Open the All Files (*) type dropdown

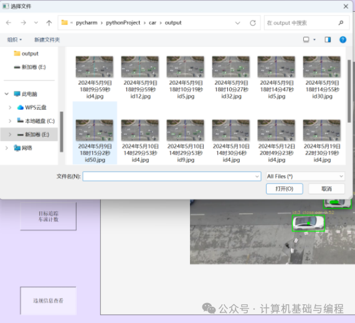click(305, 176)
